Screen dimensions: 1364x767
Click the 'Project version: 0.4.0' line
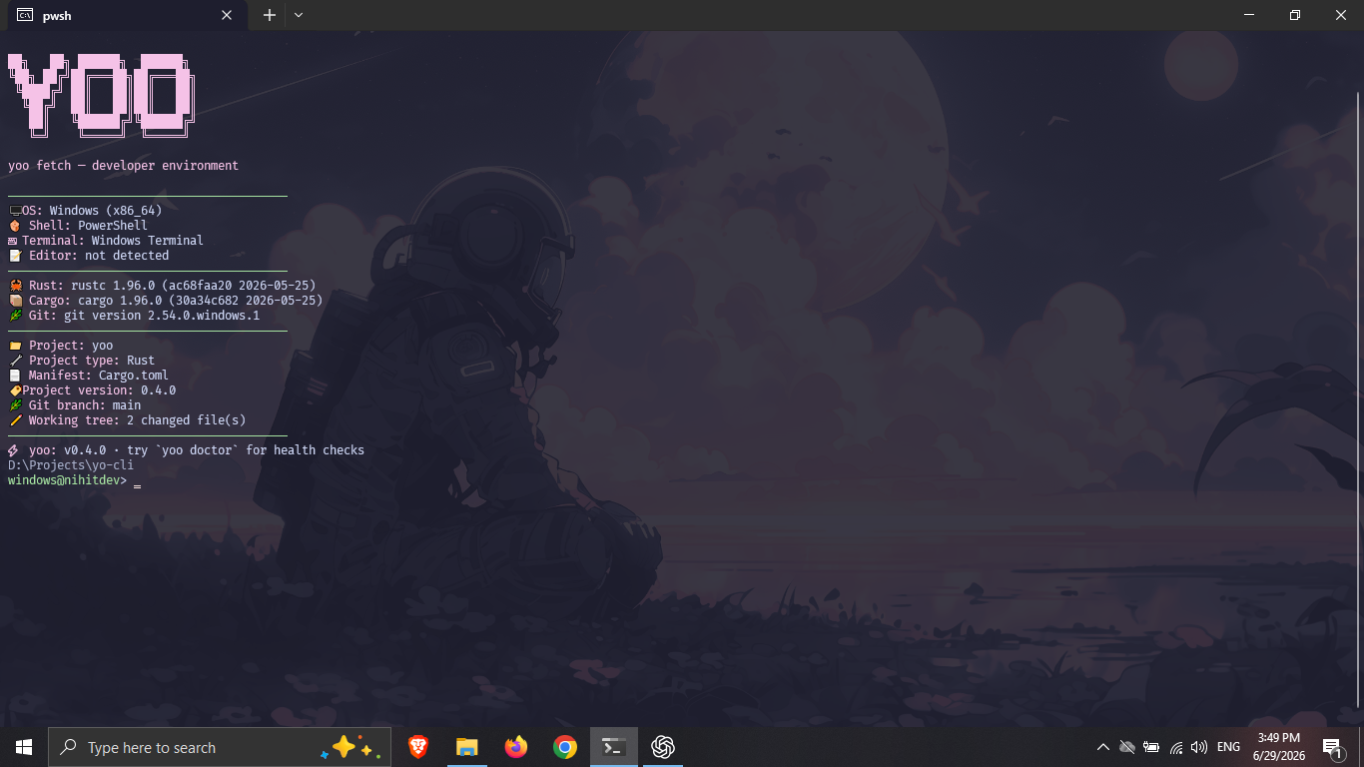(x=92, y=390)
